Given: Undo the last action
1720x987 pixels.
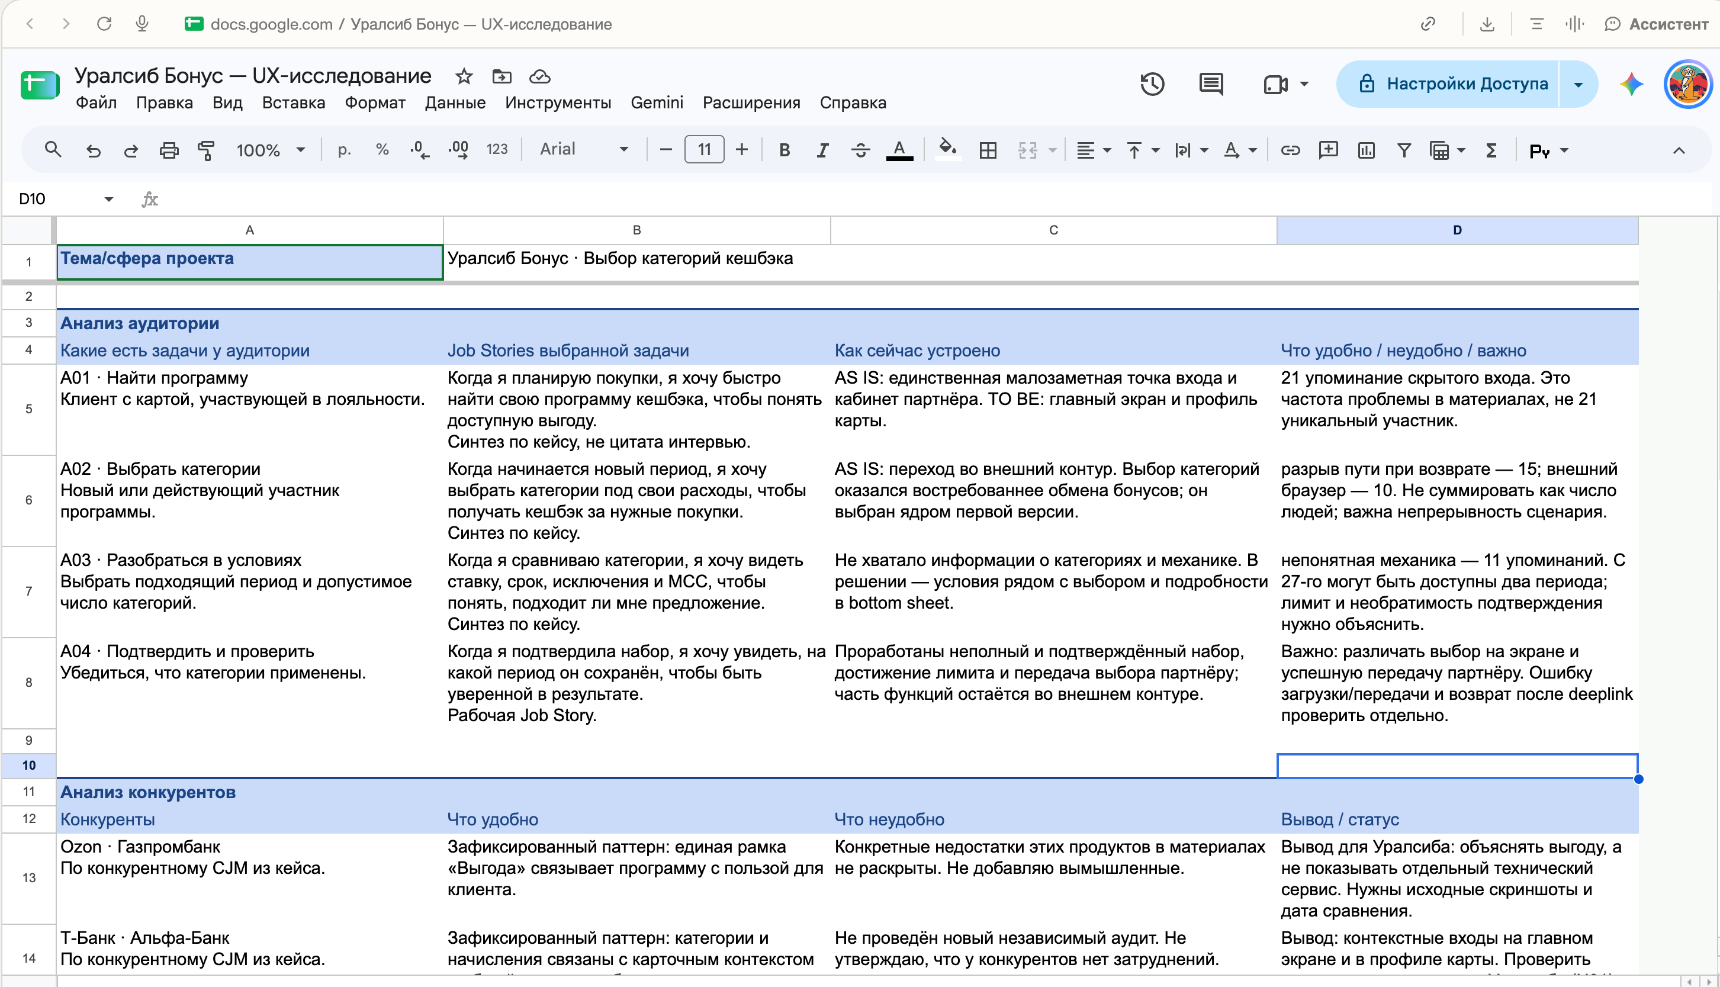Looking at the screenshot, I should click(94, 150).
